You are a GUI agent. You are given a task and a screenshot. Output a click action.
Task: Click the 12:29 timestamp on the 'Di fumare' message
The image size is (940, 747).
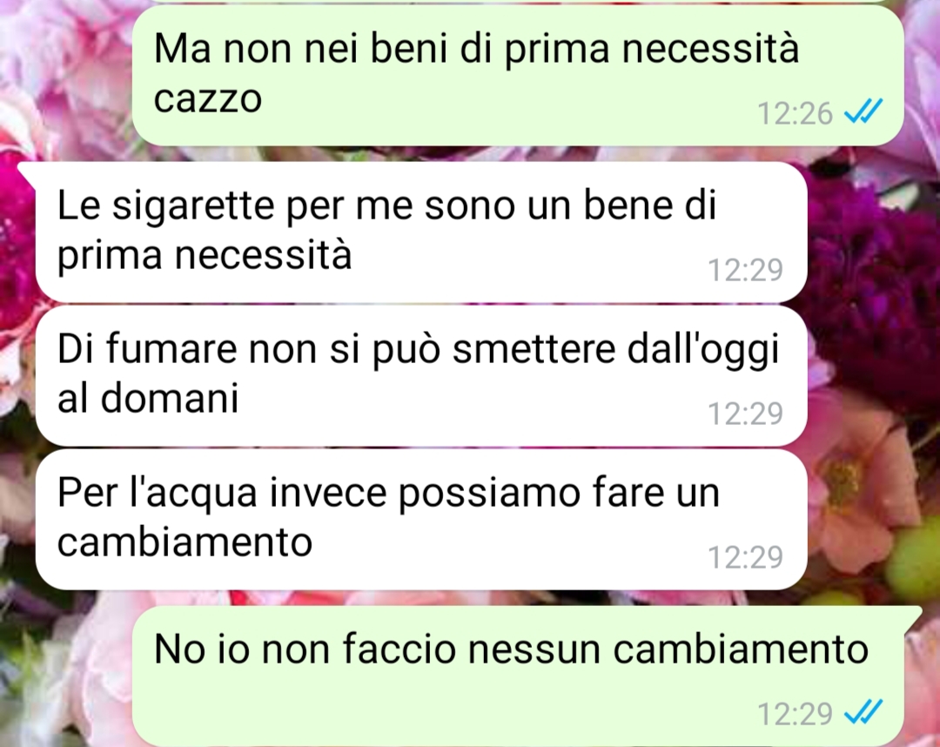click(x=745, y=414)
